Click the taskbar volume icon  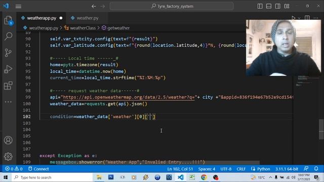tap(294, 177)
